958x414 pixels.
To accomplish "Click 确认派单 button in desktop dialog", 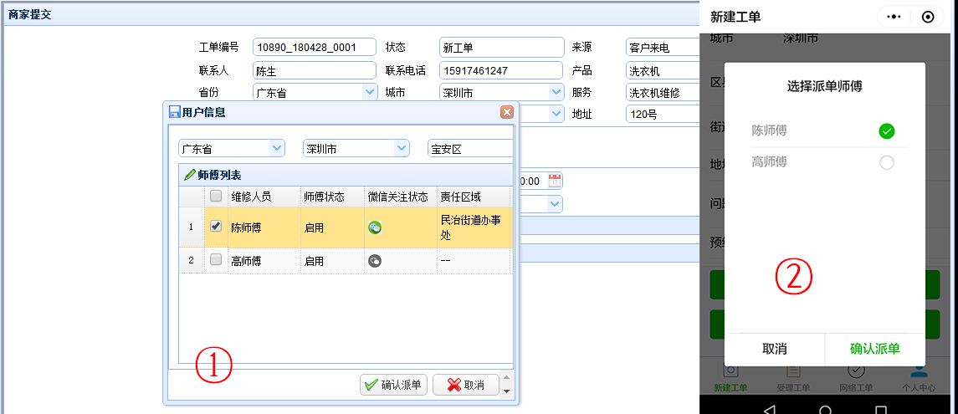I will click(394, 385).
